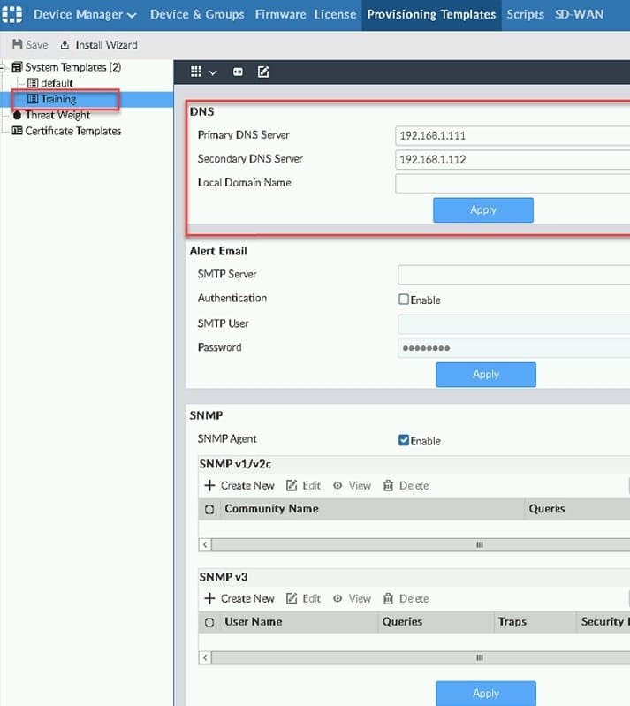Collapse the System Templates tree node

(4, 67)
